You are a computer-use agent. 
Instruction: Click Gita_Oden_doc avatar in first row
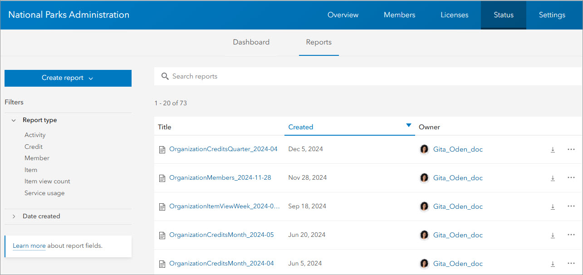(x=424, y=149)
